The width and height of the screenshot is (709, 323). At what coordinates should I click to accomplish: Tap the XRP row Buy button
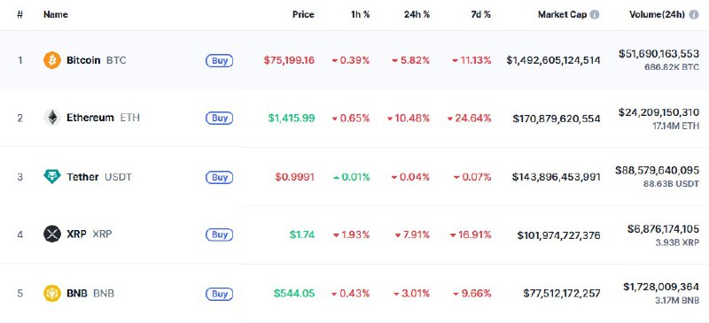point(219,235)
